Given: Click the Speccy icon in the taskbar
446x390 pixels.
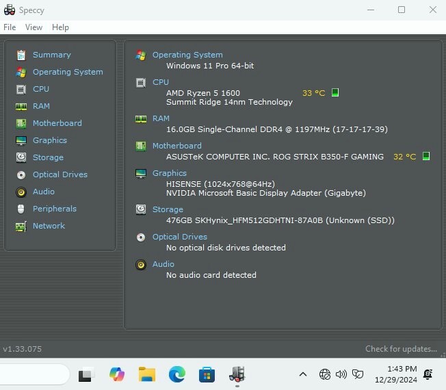Looking at the screenshot, I should 237,374.
